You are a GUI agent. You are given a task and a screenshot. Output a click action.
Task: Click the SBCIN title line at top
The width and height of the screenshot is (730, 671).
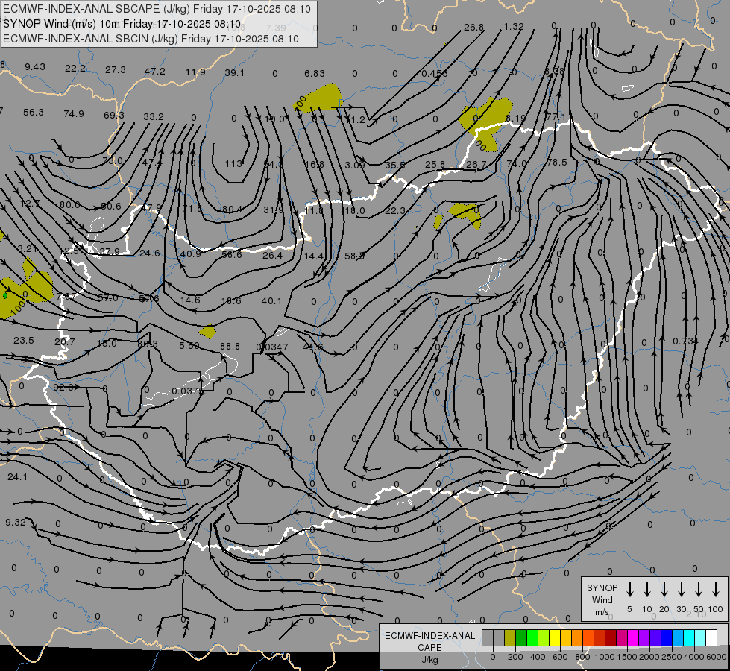pyautogui.click(x=151, y=39)
